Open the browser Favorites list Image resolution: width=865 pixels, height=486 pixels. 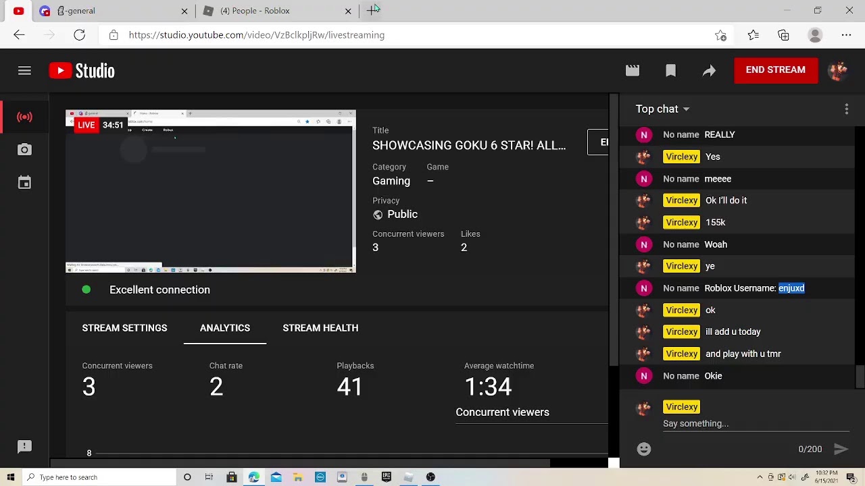753,35
